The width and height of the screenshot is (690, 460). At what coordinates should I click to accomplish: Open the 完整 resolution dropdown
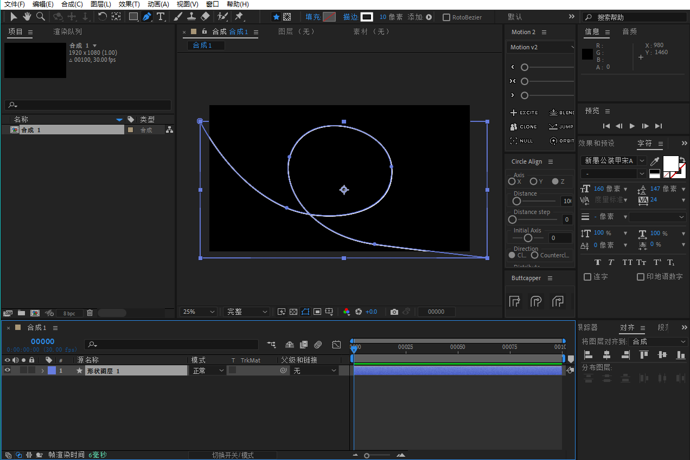tap(246, 312)
